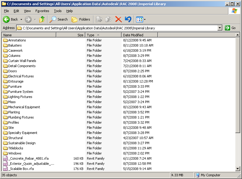Image resolution: width=242 pixels, height=179 pixels.
Task: Sort by the Date Modified column header
Action: tap(140, 35)
